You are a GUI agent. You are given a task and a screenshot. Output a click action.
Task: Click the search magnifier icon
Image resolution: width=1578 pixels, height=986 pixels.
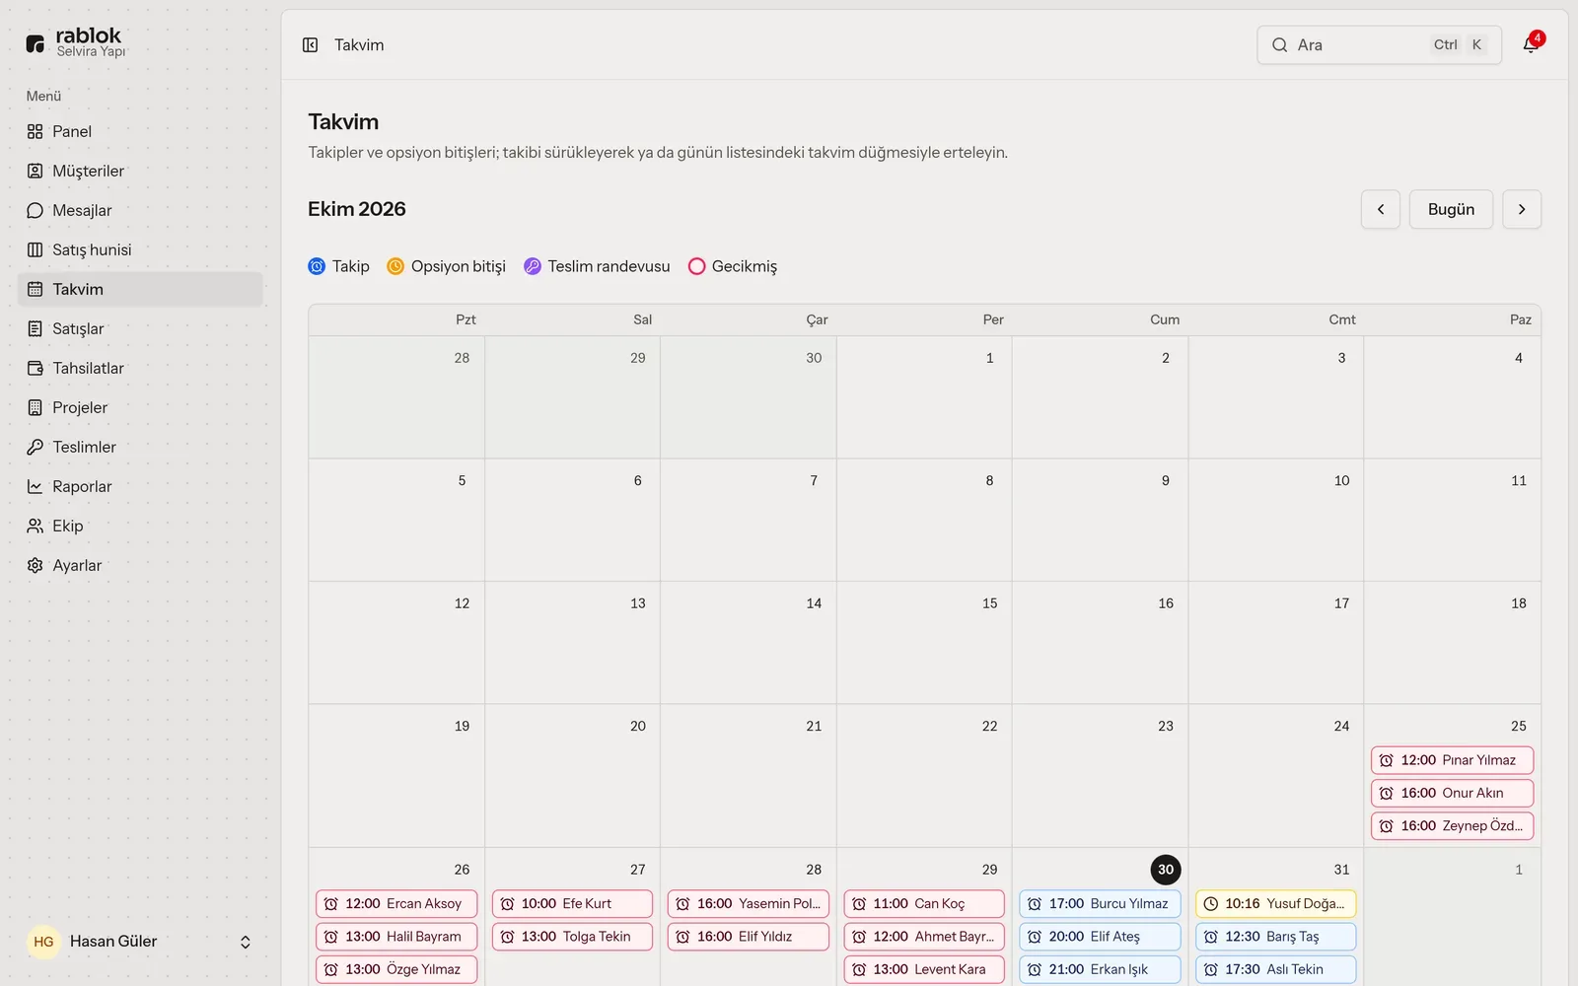coord(1279,45)
